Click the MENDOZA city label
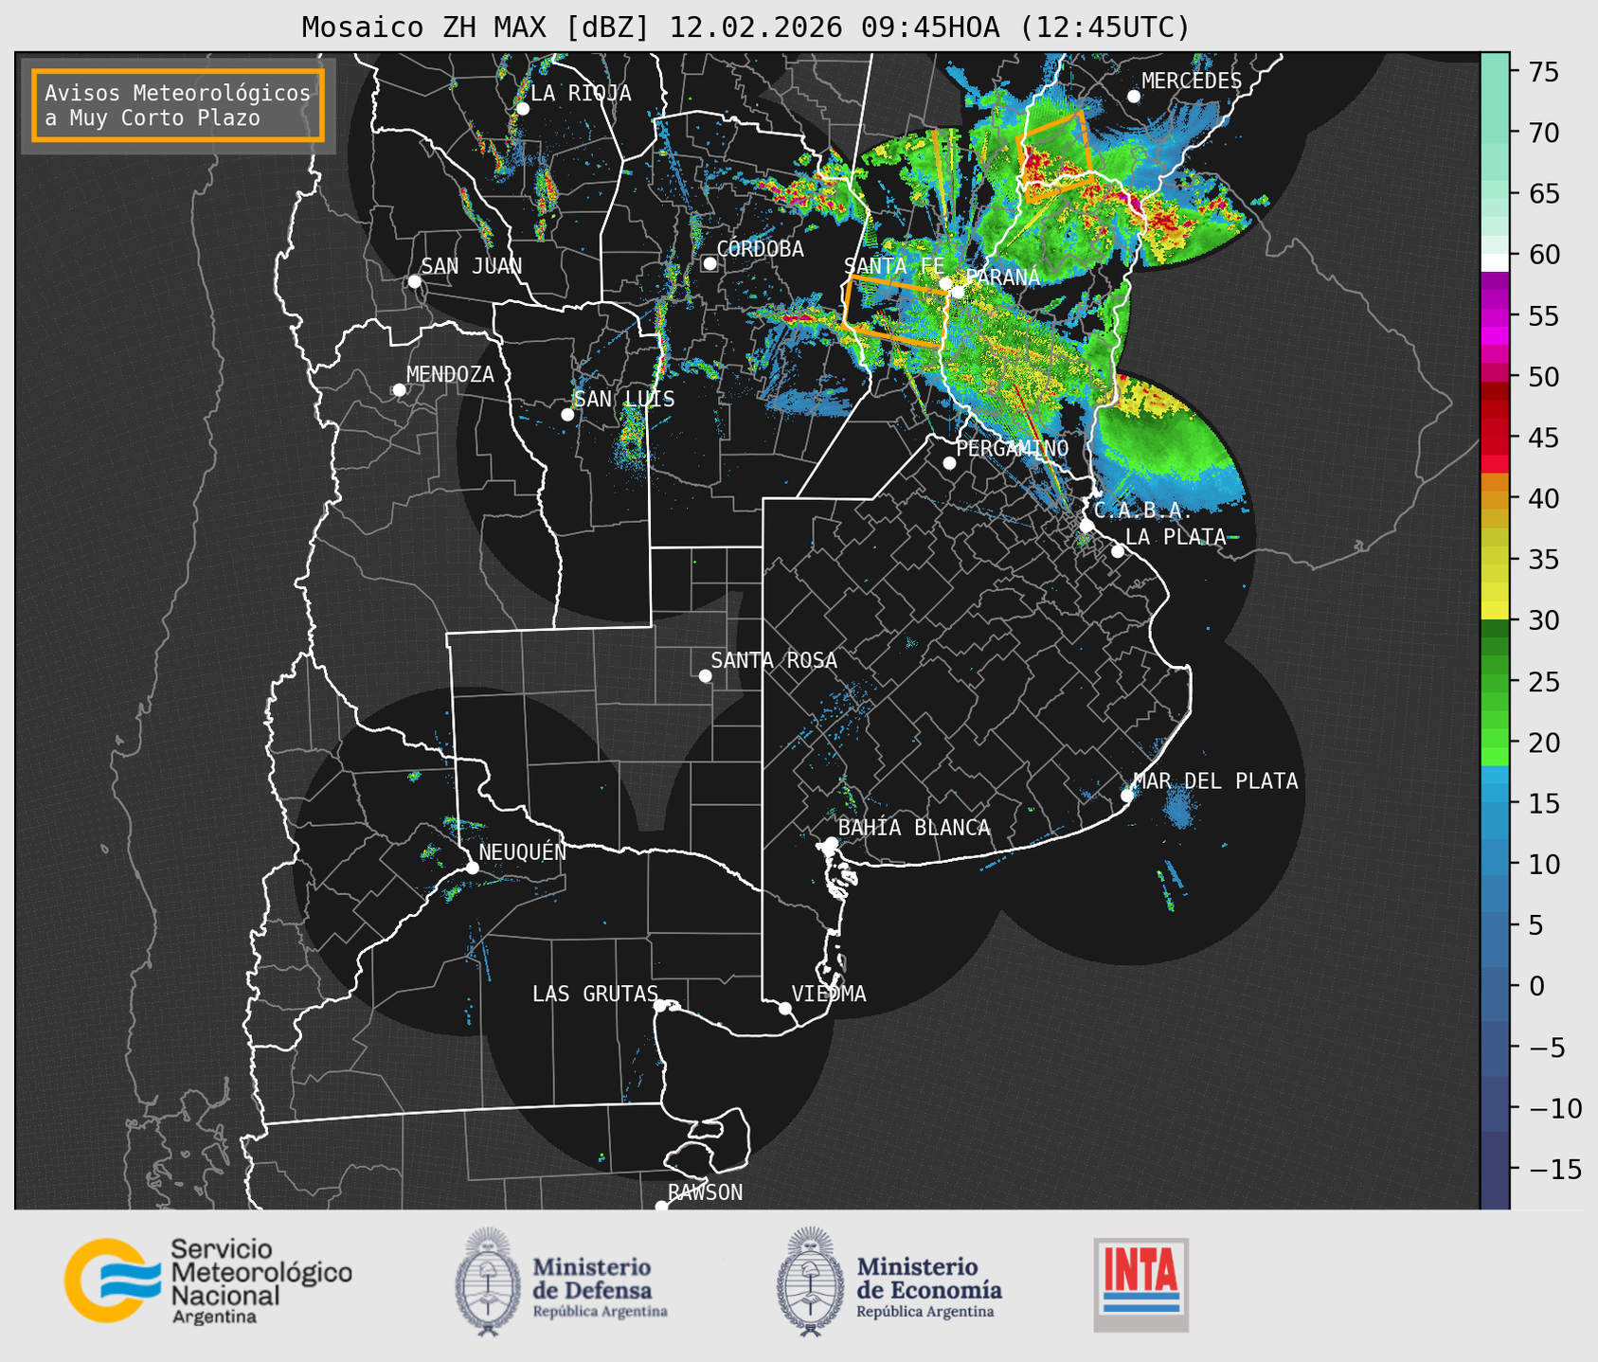The image size is (1598, 1362). point(450,374)
